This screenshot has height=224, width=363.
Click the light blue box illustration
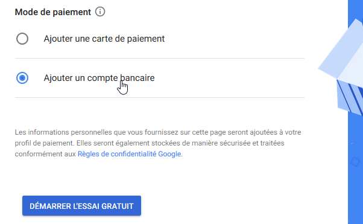pos(340,53)
